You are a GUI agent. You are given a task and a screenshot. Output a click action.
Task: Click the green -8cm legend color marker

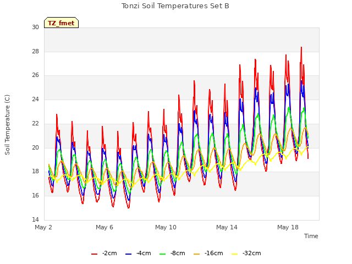tap(163, 254)
